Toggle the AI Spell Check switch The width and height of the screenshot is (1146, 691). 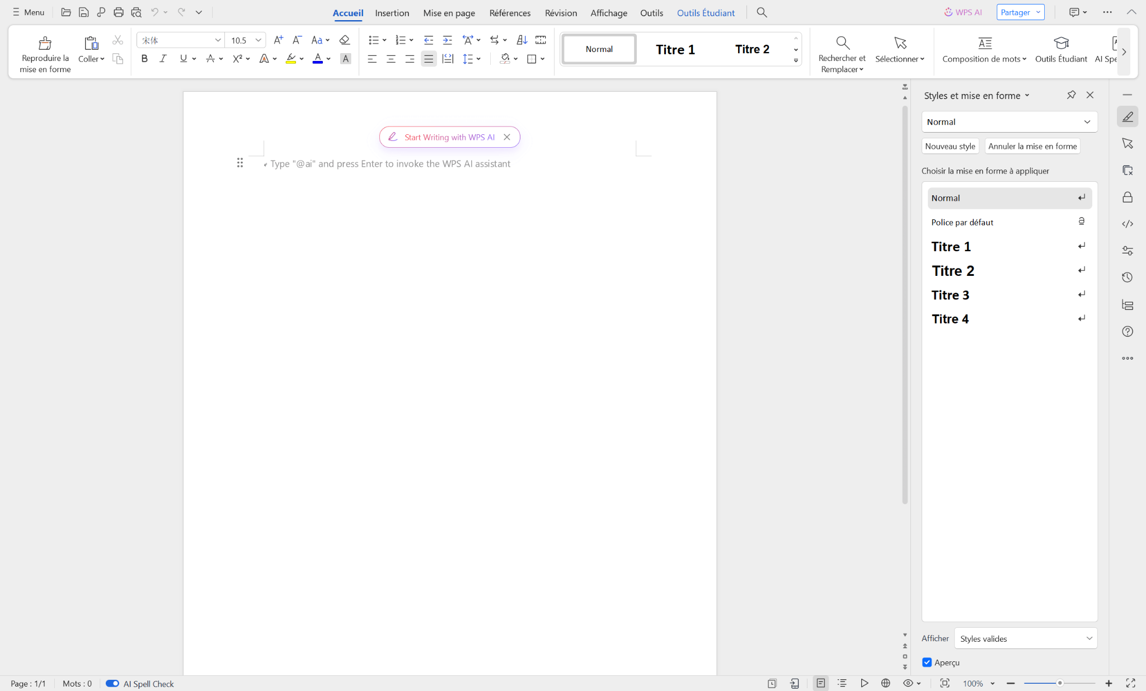(112, 683)
